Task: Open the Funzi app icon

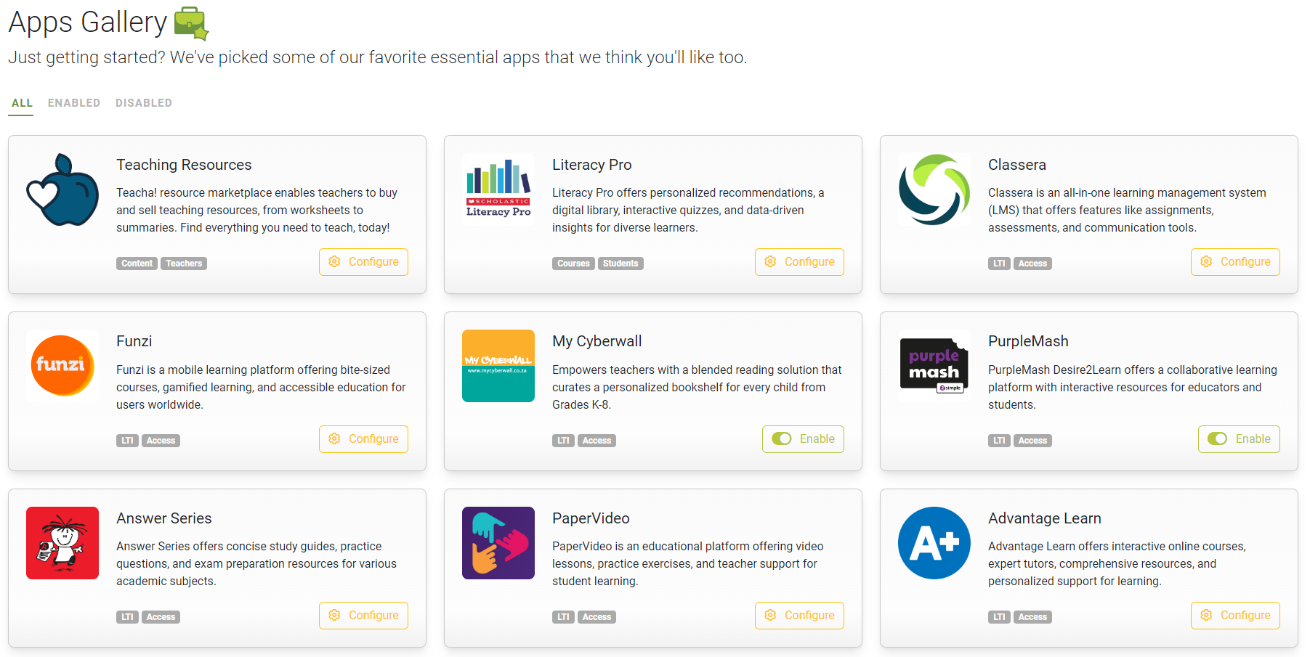Action: (62, 365)
